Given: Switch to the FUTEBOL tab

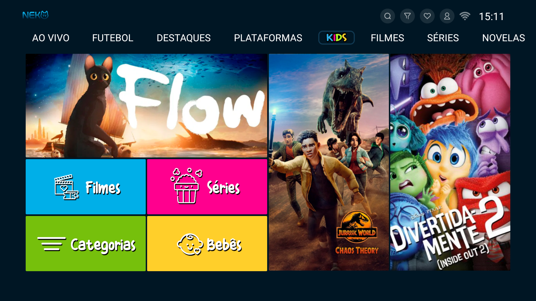Looking at the screenshot, I should pos(113,38).
